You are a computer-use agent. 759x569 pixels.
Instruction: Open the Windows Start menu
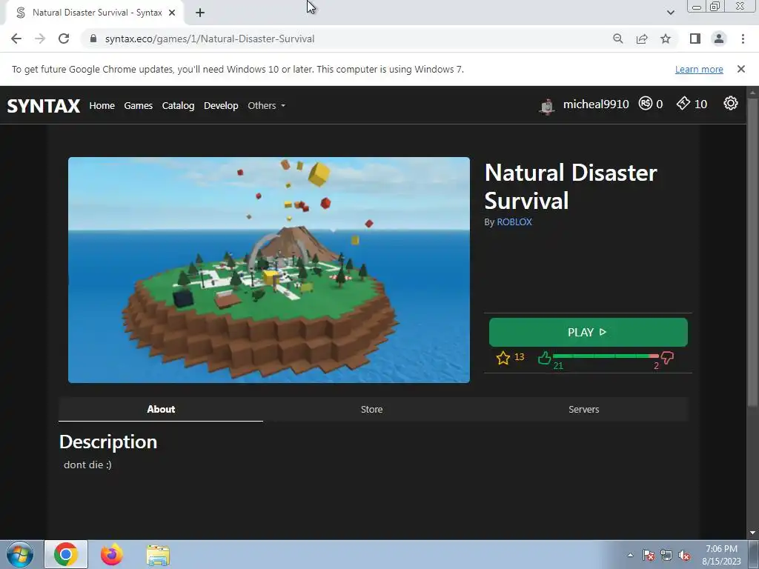coord(20,554)
